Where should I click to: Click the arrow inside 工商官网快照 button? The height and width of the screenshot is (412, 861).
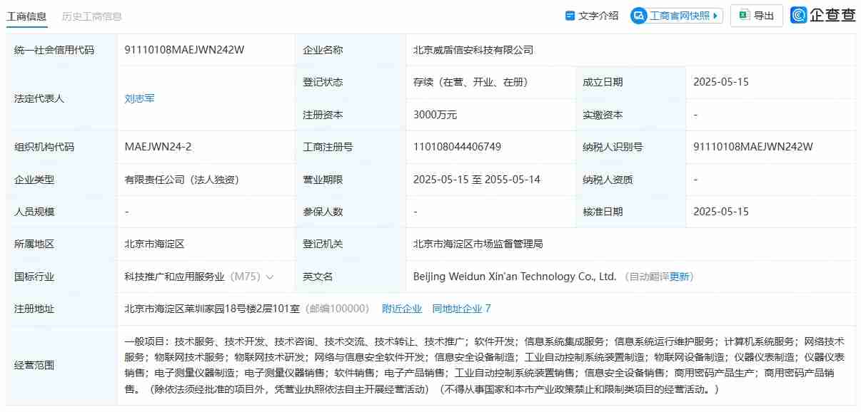[715, 15]
